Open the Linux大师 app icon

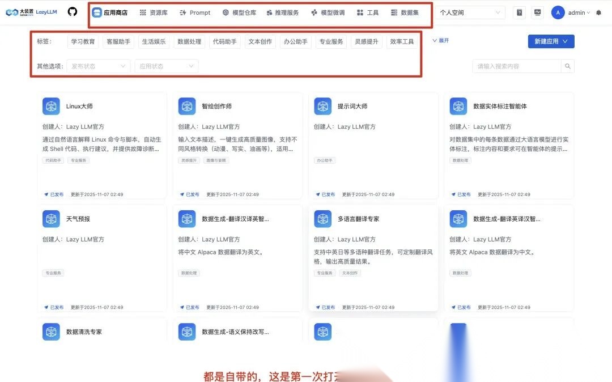point(51,106)
